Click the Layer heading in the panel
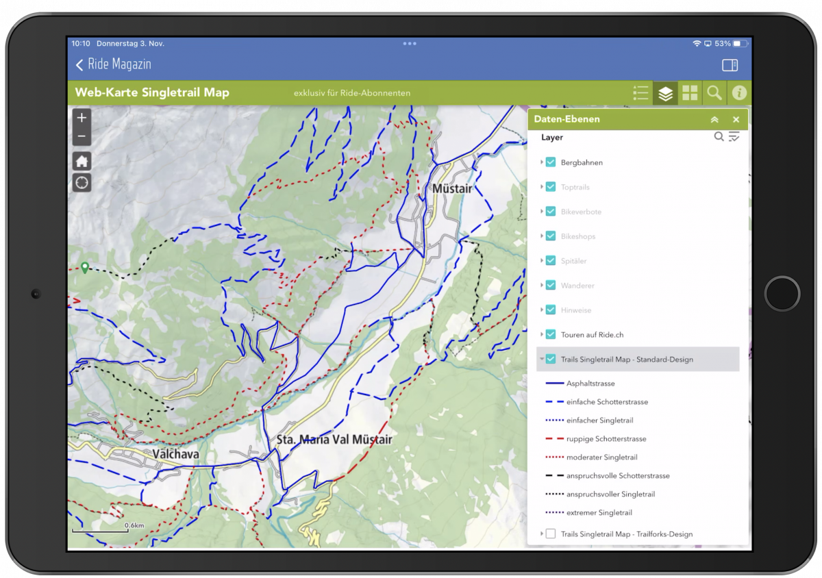The image size is (822, 578). (552, 138)
